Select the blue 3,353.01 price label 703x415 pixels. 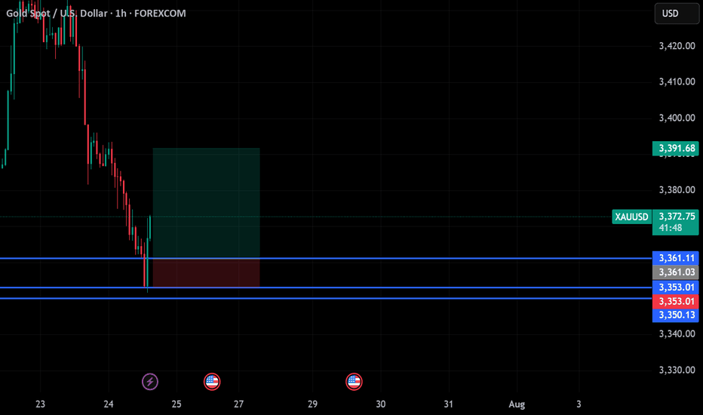pyautogui.click(x=675, y=287)
